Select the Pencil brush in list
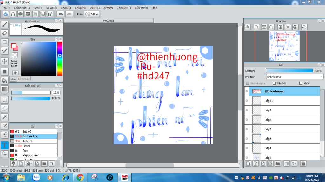325x182 pixels. 34,146
